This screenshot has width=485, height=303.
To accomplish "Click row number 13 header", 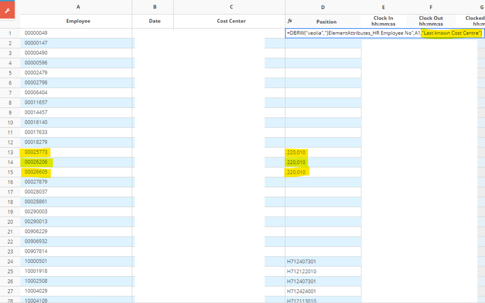I will tap(10, 152).
